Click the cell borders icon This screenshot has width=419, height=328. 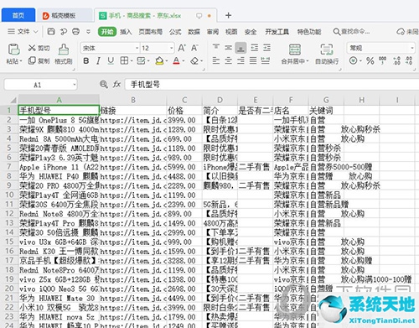pos(124,60)
